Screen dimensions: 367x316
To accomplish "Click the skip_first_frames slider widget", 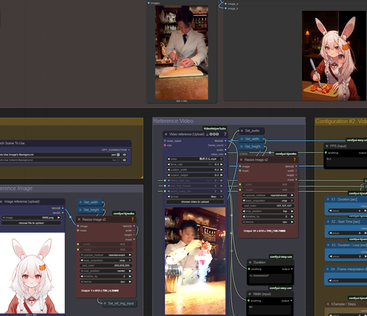I will pyautogui.click(x=195, y=186).
